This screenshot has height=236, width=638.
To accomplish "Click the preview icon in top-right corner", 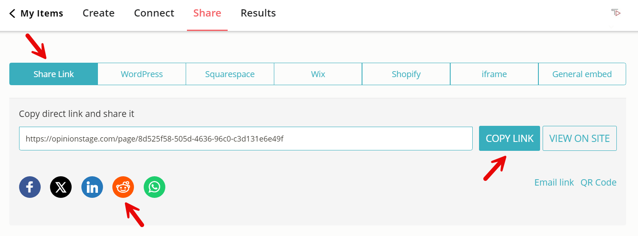I will [616, 13].
